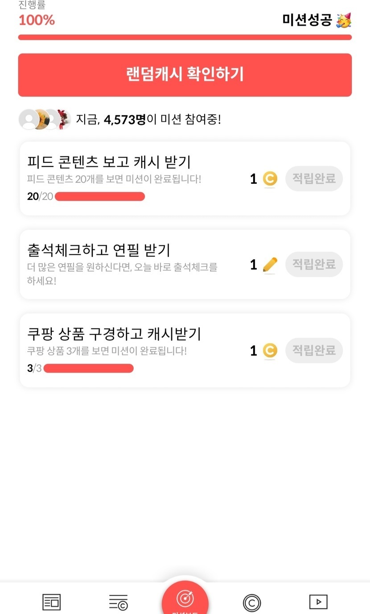
Task: Click the 20/20 feed progress bar
Action: 100,196
